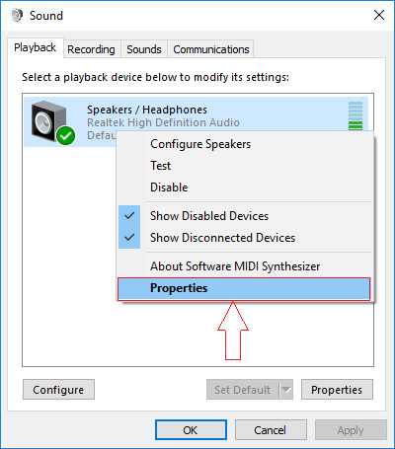Select the Playback tab
Viewport: 395px width, 449px height.
click(35, 47)
